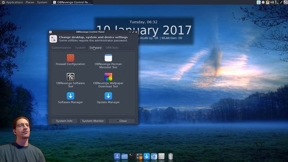Click the clipboard manager tray icon
The height and width of the screenshot is (162, 288).
[x=268, y=2]
